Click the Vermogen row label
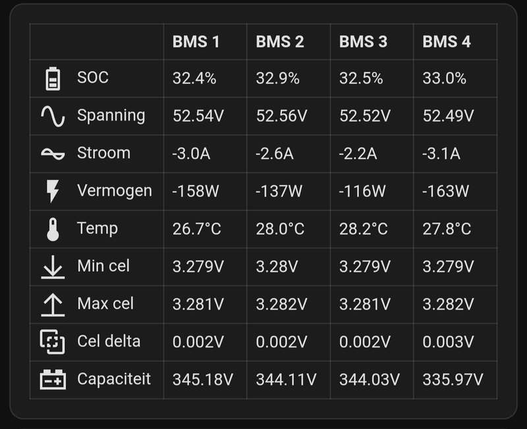Screen dimensions: 527x429 [115, 190]
